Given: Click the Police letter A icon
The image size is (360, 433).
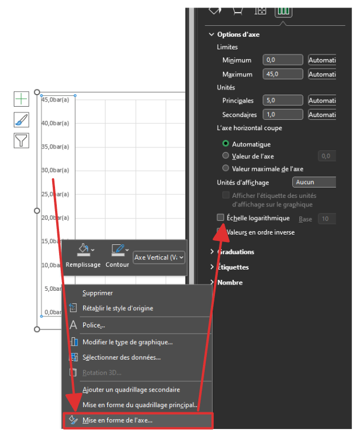Looking at the screenshot, I should (x=73, y=325).
